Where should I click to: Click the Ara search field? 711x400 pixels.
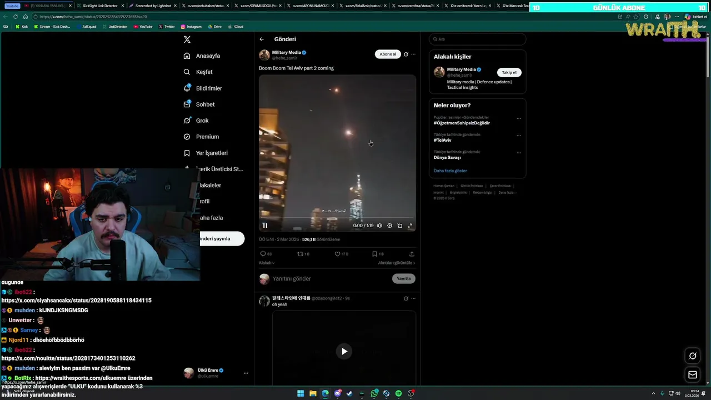(x=478, y=39)
